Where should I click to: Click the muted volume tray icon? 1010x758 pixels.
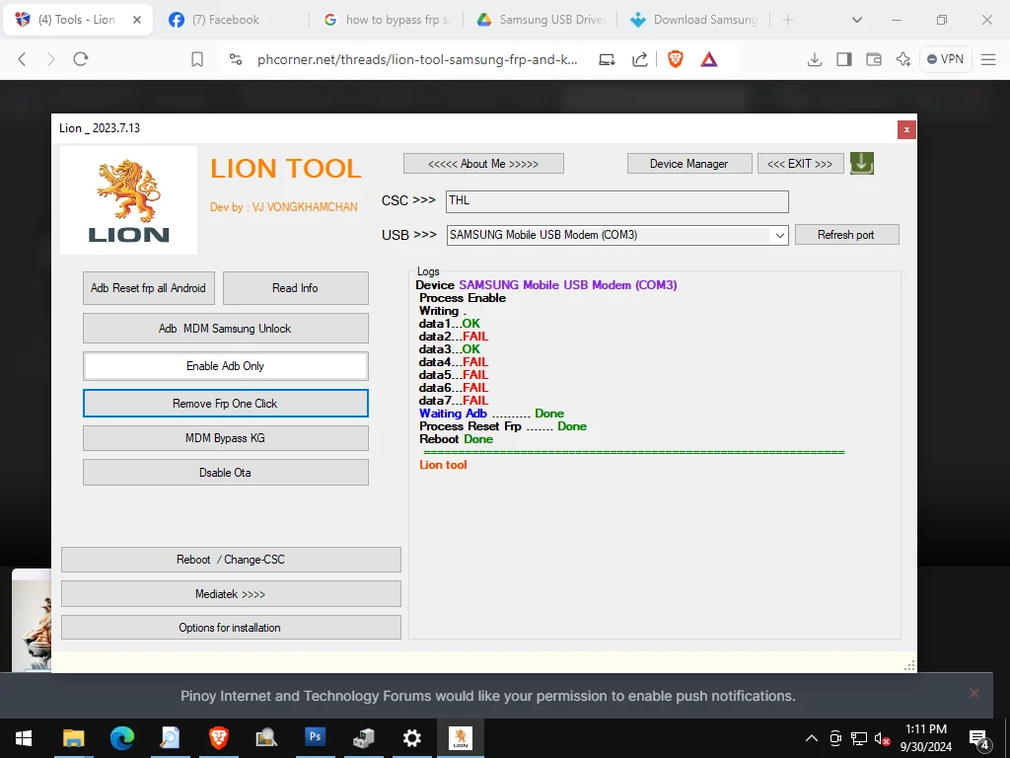click(881, 738)
